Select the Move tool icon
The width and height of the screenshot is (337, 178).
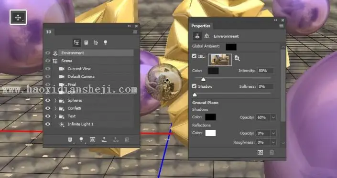click(x=18, y=17)
